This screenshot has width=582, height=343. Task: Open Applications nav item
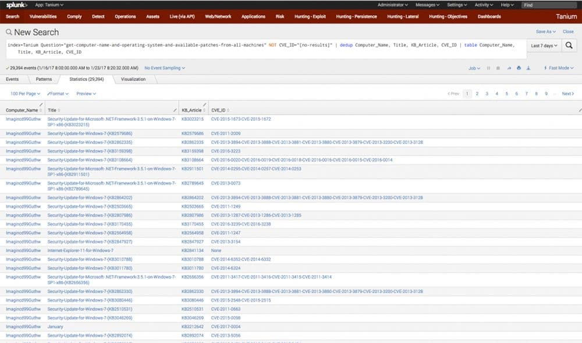[x=253, y=17]
